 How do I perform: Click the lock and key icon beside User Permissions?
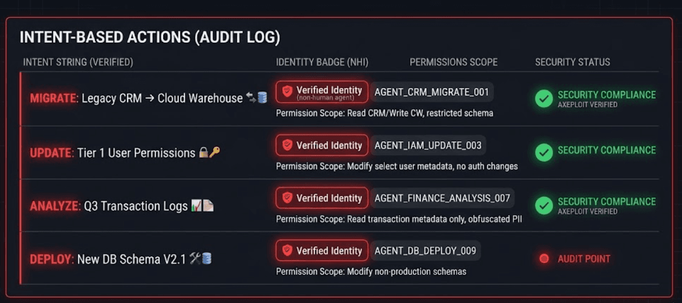pos(209,153)
